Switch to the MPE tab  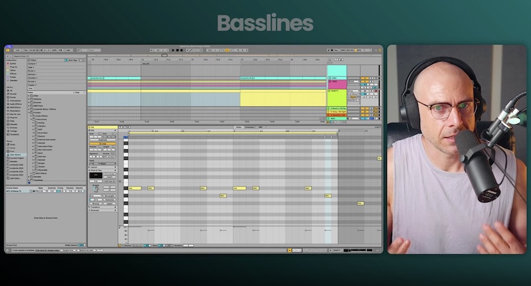260,127
